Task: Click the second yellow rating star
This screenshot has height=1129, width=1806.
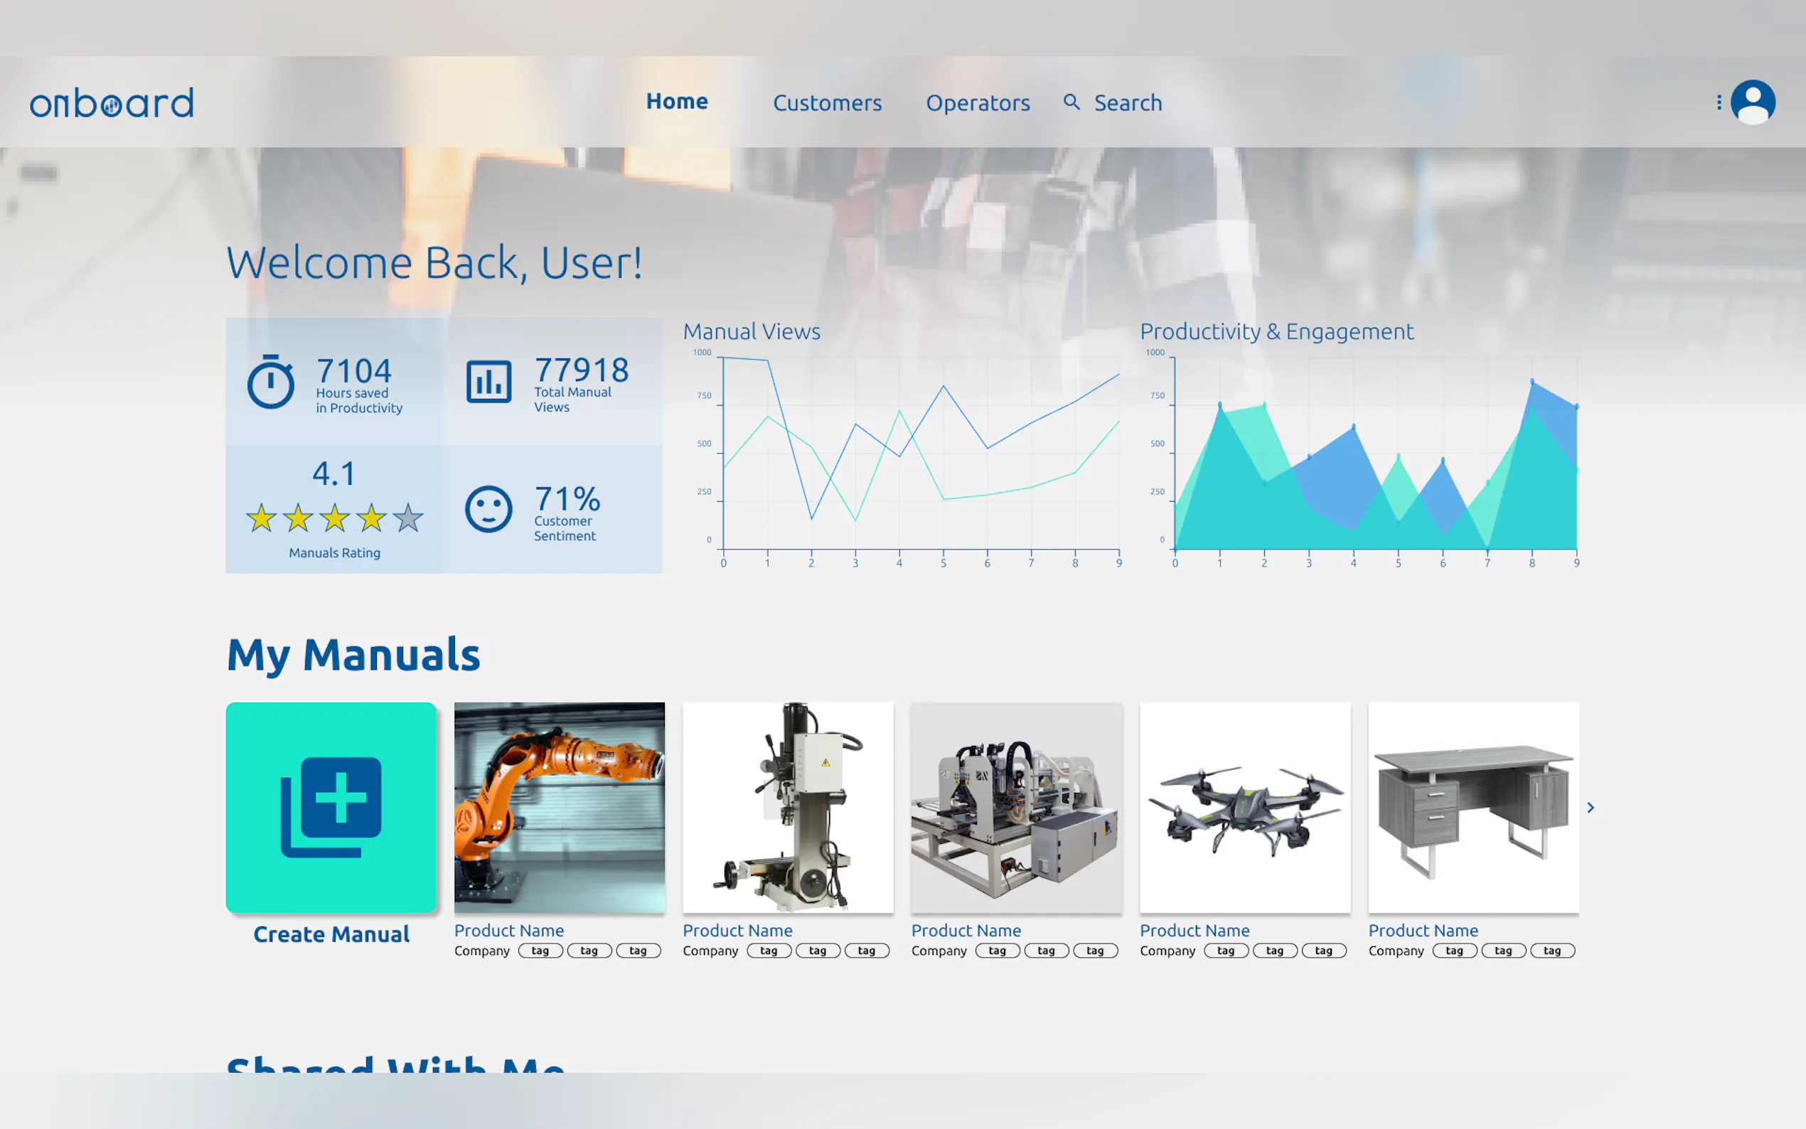Action: (298, 518)
